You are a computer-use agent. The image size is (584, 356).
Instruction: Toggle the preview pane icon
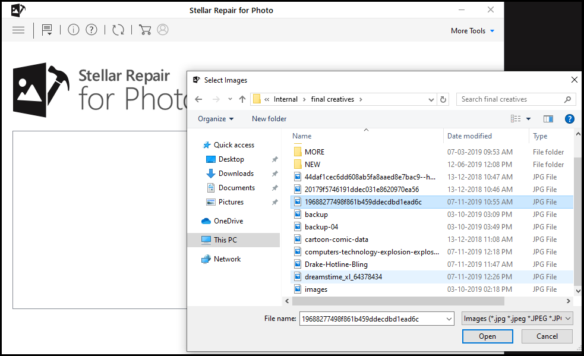(x=548, y=119)
